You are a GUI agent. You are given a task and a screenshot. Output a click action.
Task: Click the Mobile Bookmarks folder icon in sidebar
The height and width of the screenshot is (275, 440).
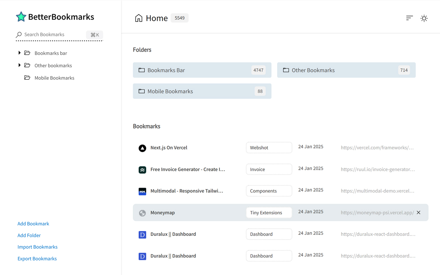coord(27,78)
